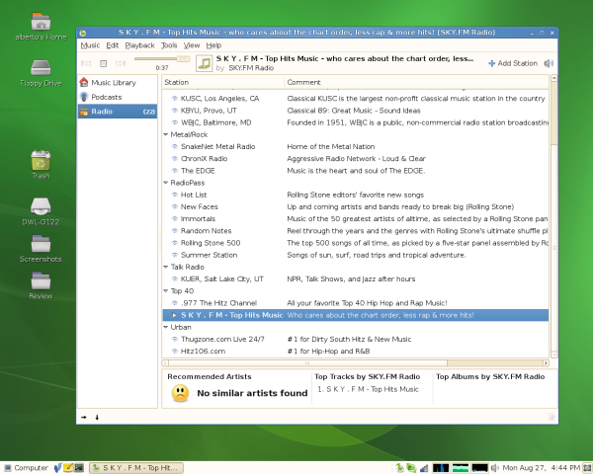This screenshot has height=474, width=593.
Task: Open the Review folder on desktop
Action: [x=41, y=285]
